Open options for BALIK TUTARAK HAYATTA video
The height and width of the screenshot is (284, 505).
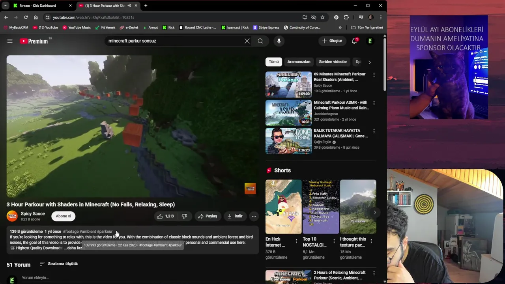coord(374,131)
